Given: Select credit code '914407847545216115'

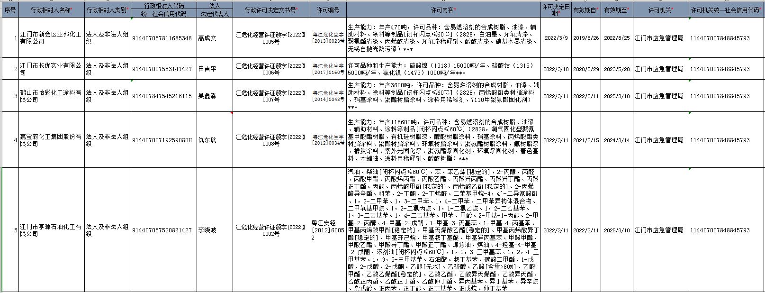Looking at the screenshot, I should click(164, 96).
